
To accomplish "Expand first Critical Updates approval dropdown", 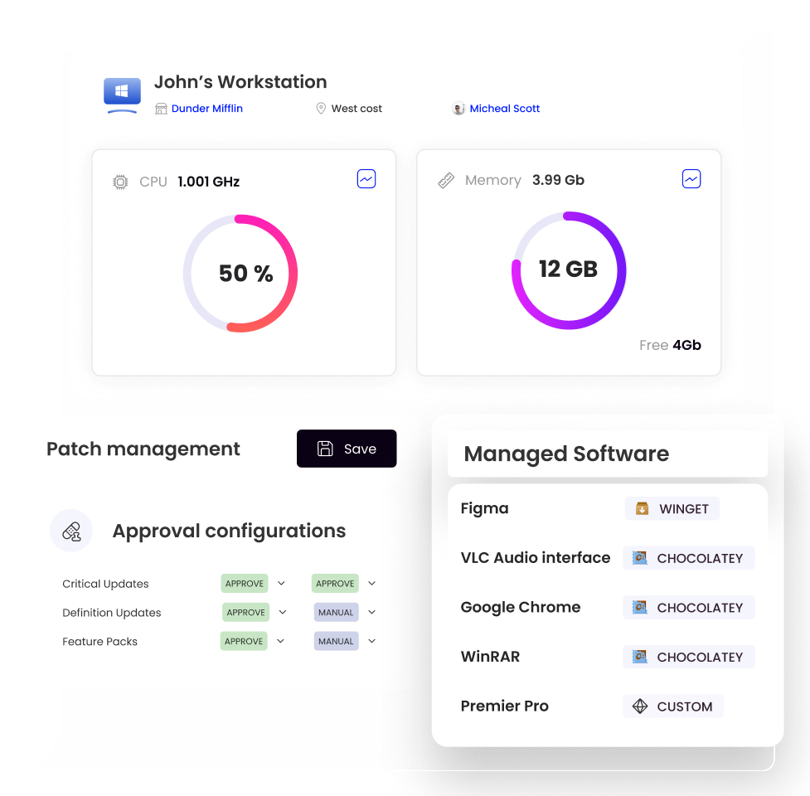I will click(281, 584).
